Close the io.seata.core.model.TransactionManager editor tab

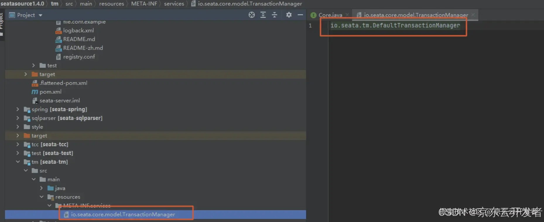click(x=473, y=15)
